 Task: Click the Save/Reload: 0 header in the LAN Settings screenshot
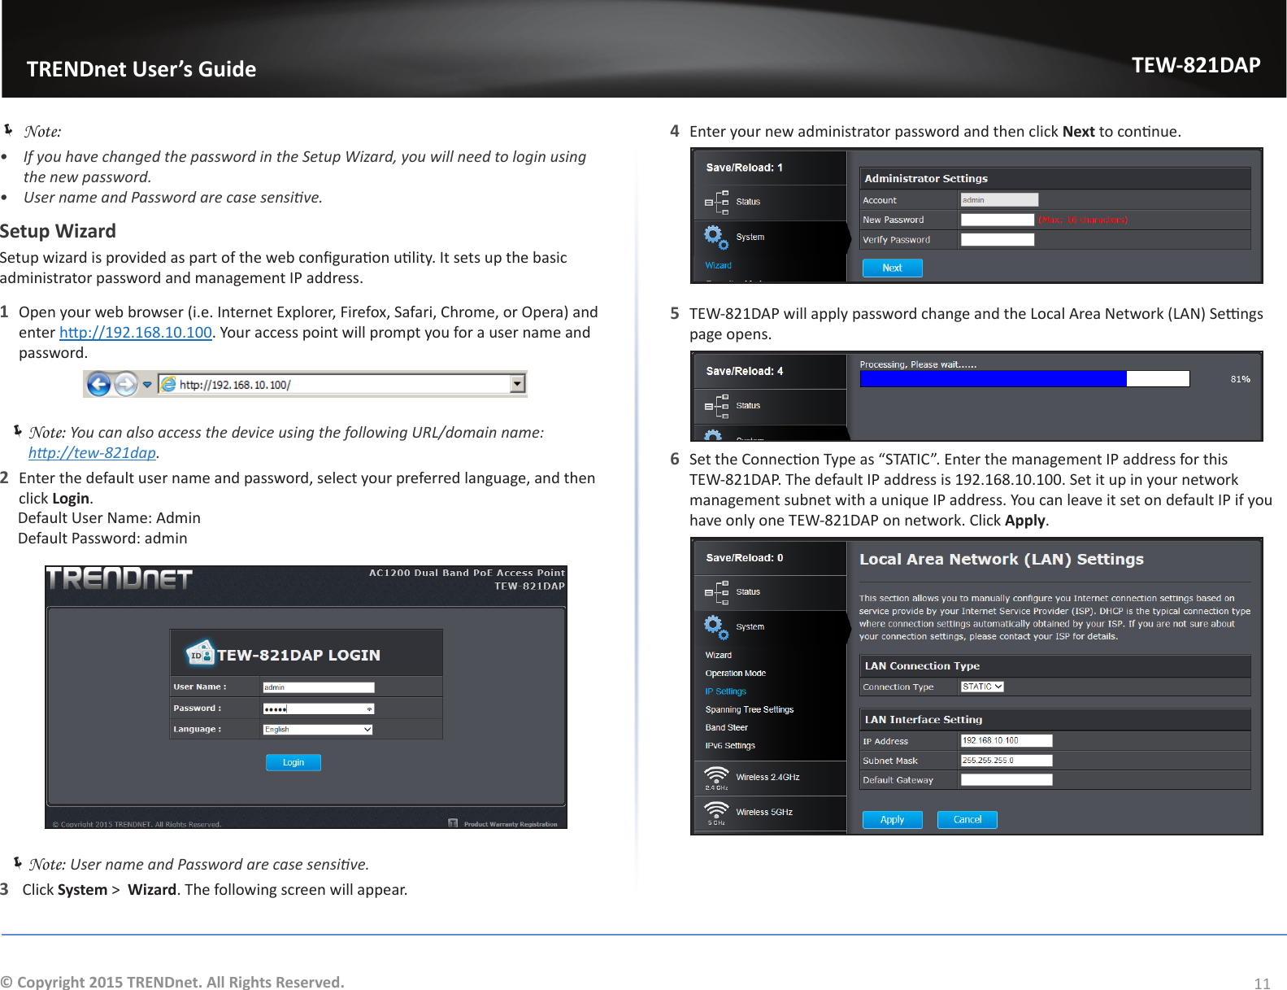(x=744, y=558)
